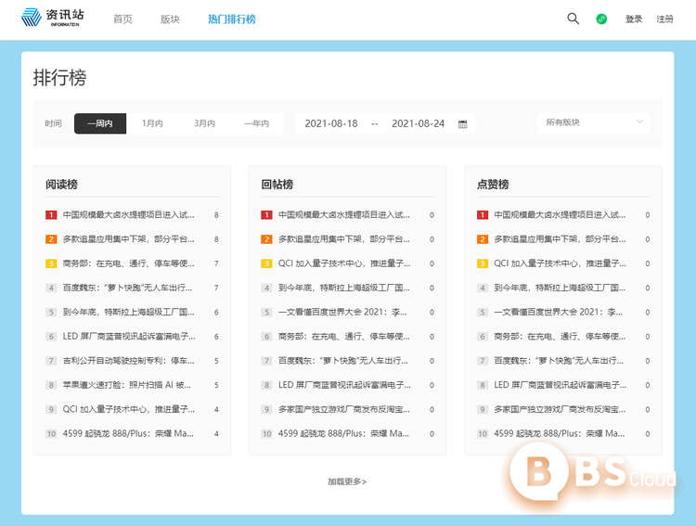The height and width of the screenshot is (526, 696).
Task: Select the 1月内 time filter
Action: tap(152, 123)
